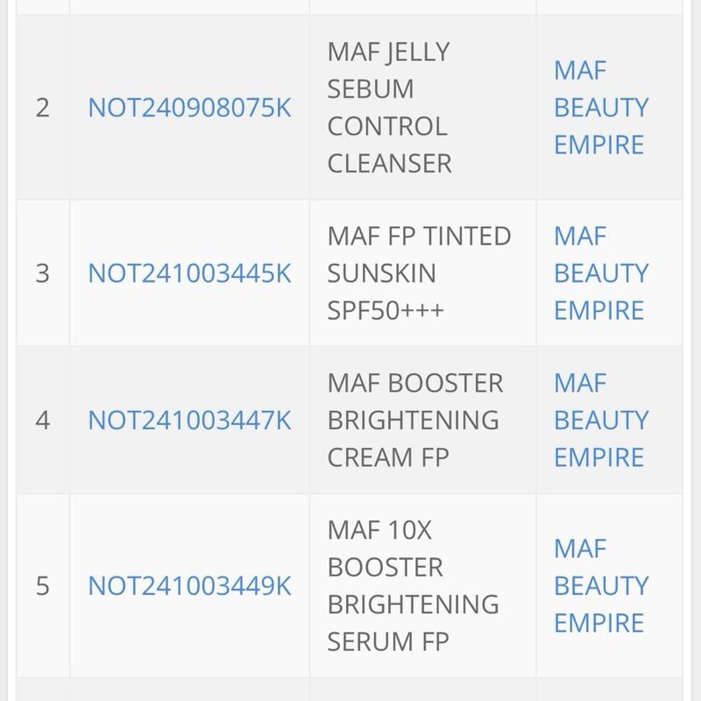Click product cell in partial row below row 5
Image resolution: width=701 pixels, height=701 pixels.
[x=422, y=690]
